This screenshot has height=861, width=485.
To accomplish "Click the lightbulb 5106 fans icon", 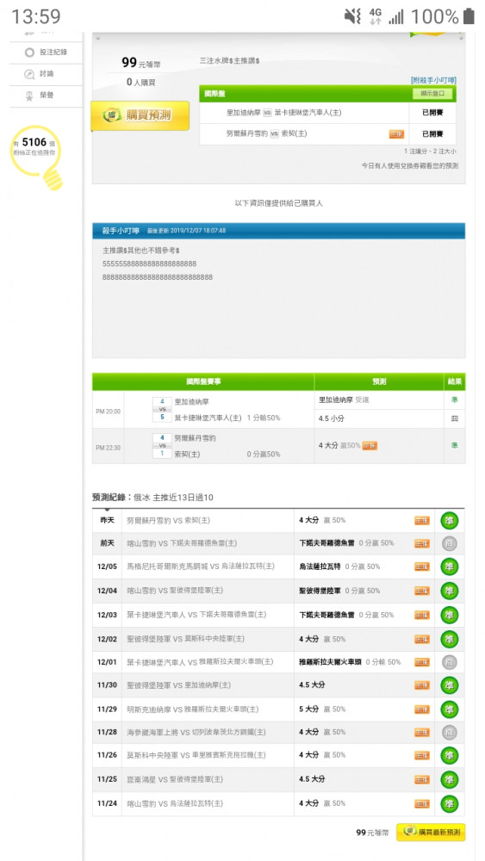I will [x=37, y=157].
